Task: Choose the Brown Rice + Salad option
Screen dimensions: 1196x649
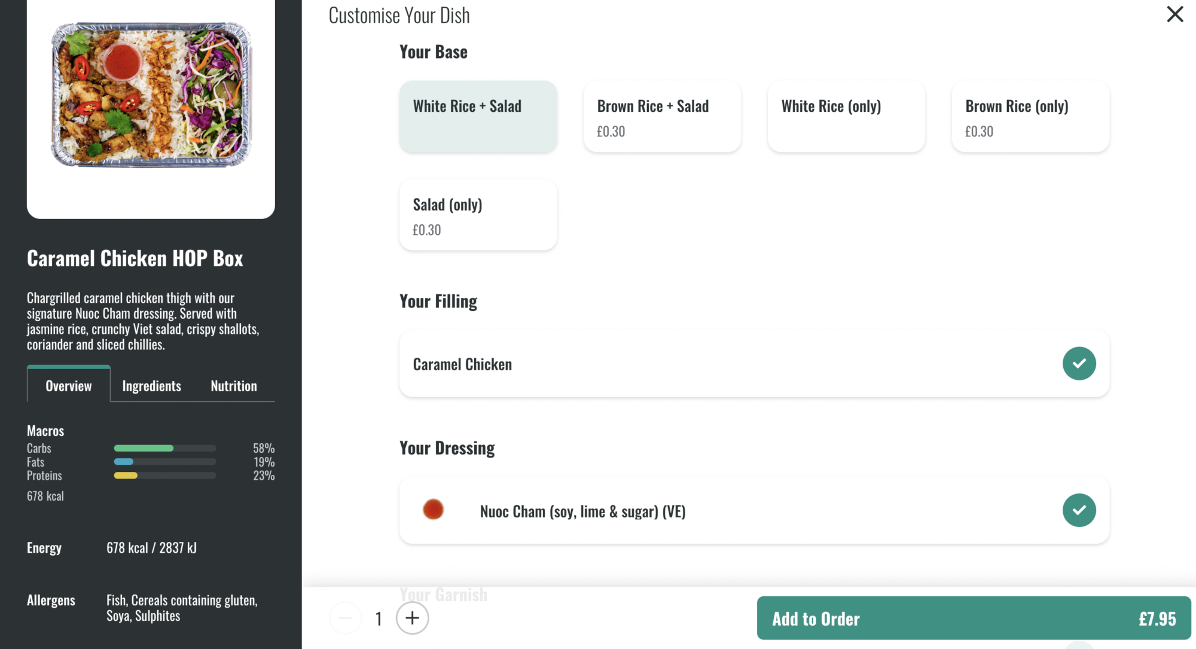Action: pyautogui.click(x=662, y=117)
